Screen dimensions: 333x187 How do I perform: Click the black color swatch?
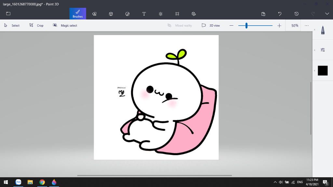pyautogui.click(x=323, y=70)
